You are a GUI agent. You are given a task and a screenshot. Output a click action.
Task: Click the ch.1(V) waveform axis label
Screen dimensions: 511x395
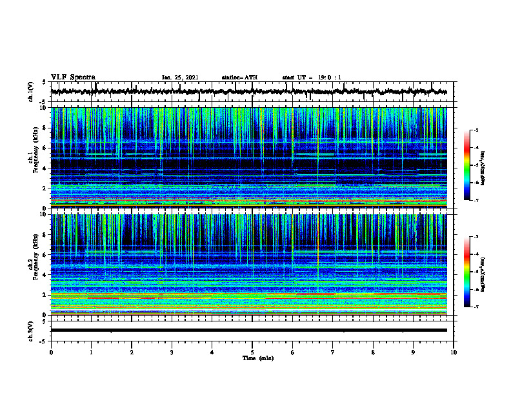tap(30, 92)
